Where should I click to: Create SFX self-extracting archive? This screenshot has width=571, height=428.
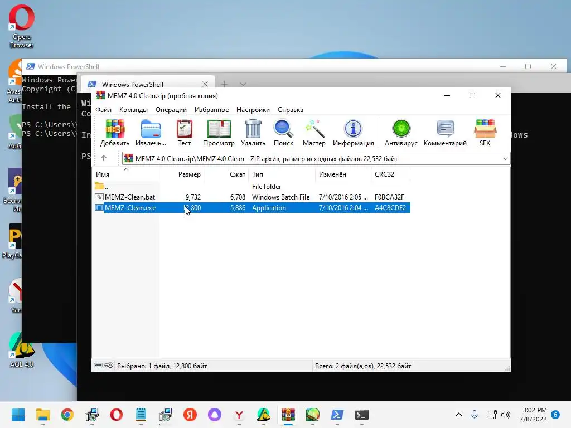[485, 133]
